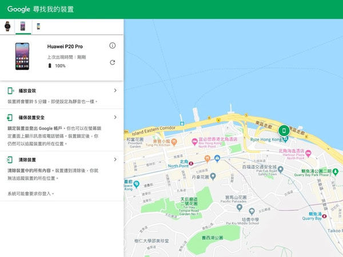Click the 系統可能會要求你登入 notice text
Viewport: 343px width, 257px height.
pyautogui.click(x=31, y=194)
